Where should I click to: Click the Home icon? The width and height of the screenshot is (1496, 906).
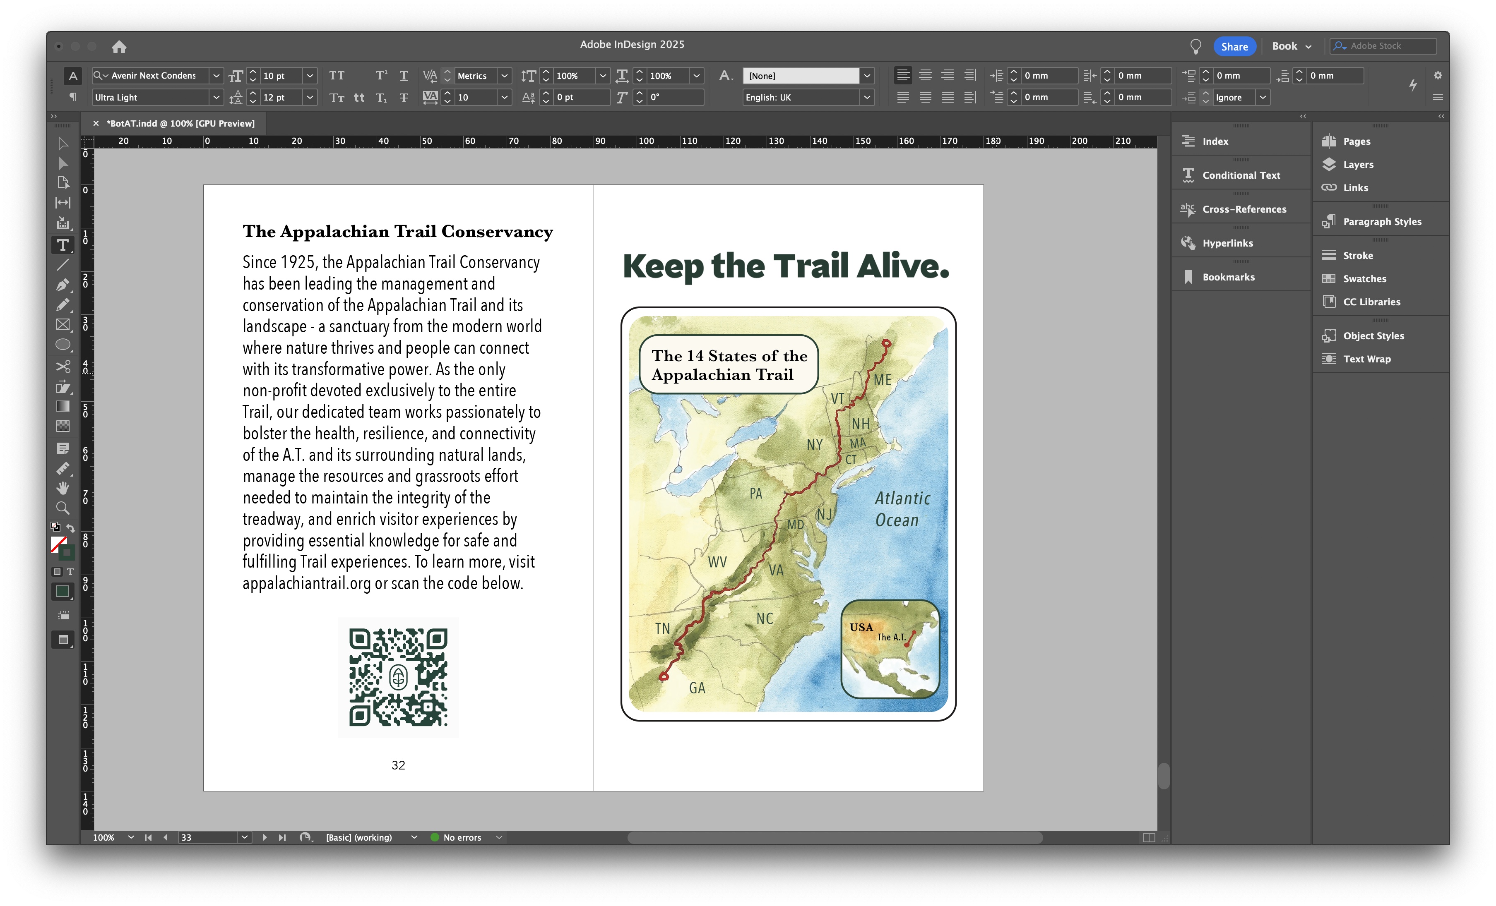[x=119, y=47]
